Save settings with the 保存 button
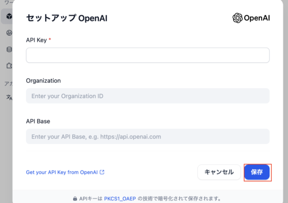This screenshot has width=288, height=203. point(257,172)
